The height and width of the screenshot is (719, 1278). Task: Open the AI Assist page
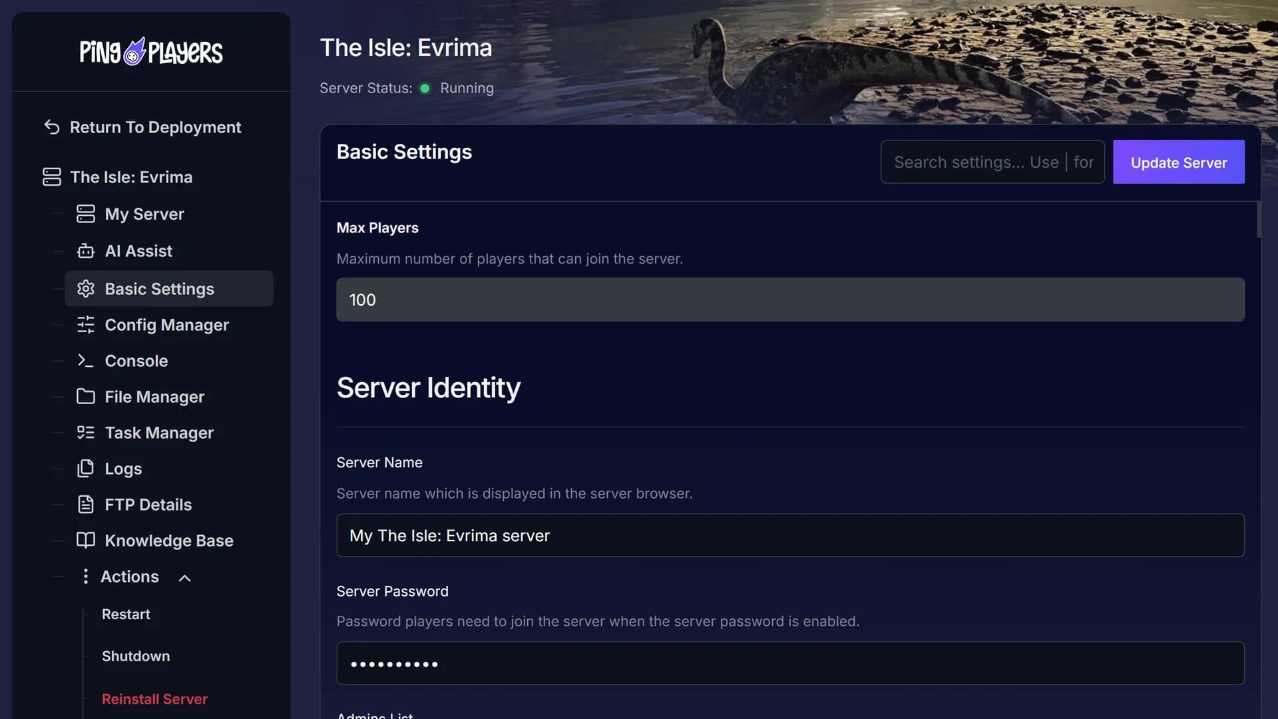(138, 251)
